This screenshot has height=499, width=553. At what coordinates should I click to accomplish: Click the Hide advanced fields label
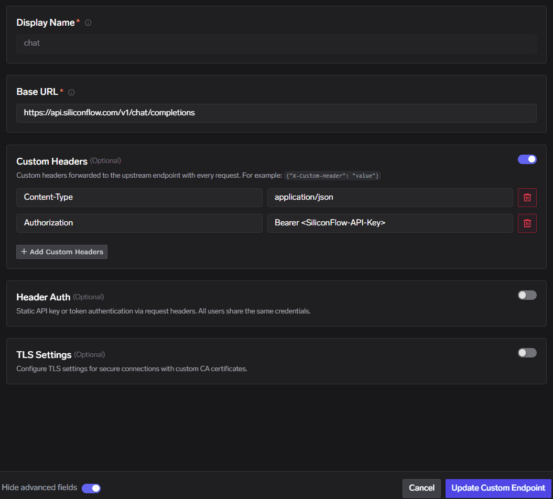(39, 487)
